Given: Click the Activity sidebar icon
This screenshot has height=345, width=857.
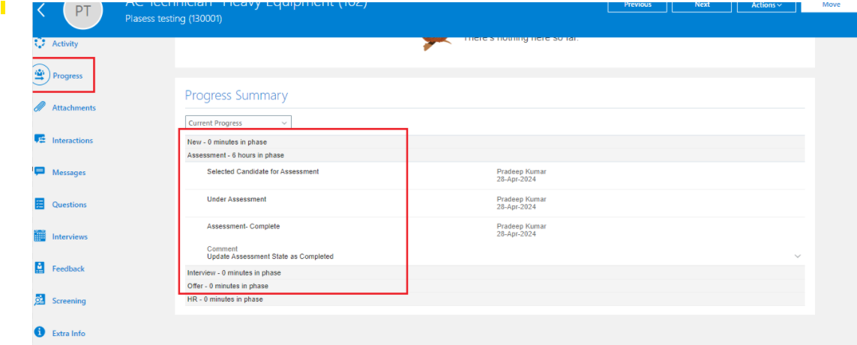Looking at the screenshot, I should 40,43.
